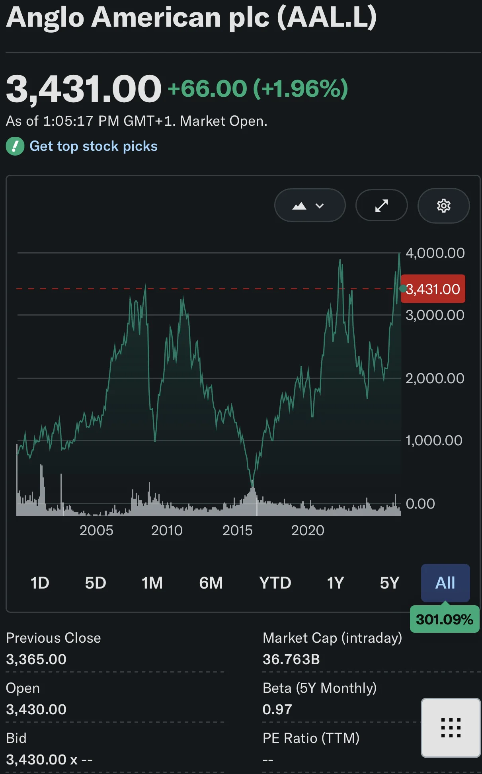482x774 pixels.
Task: Click the Market Cap value 36.763B
Action: 291,659
